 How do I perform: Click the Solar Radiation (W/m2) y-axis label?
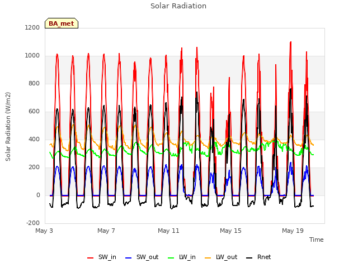point(8,127)
